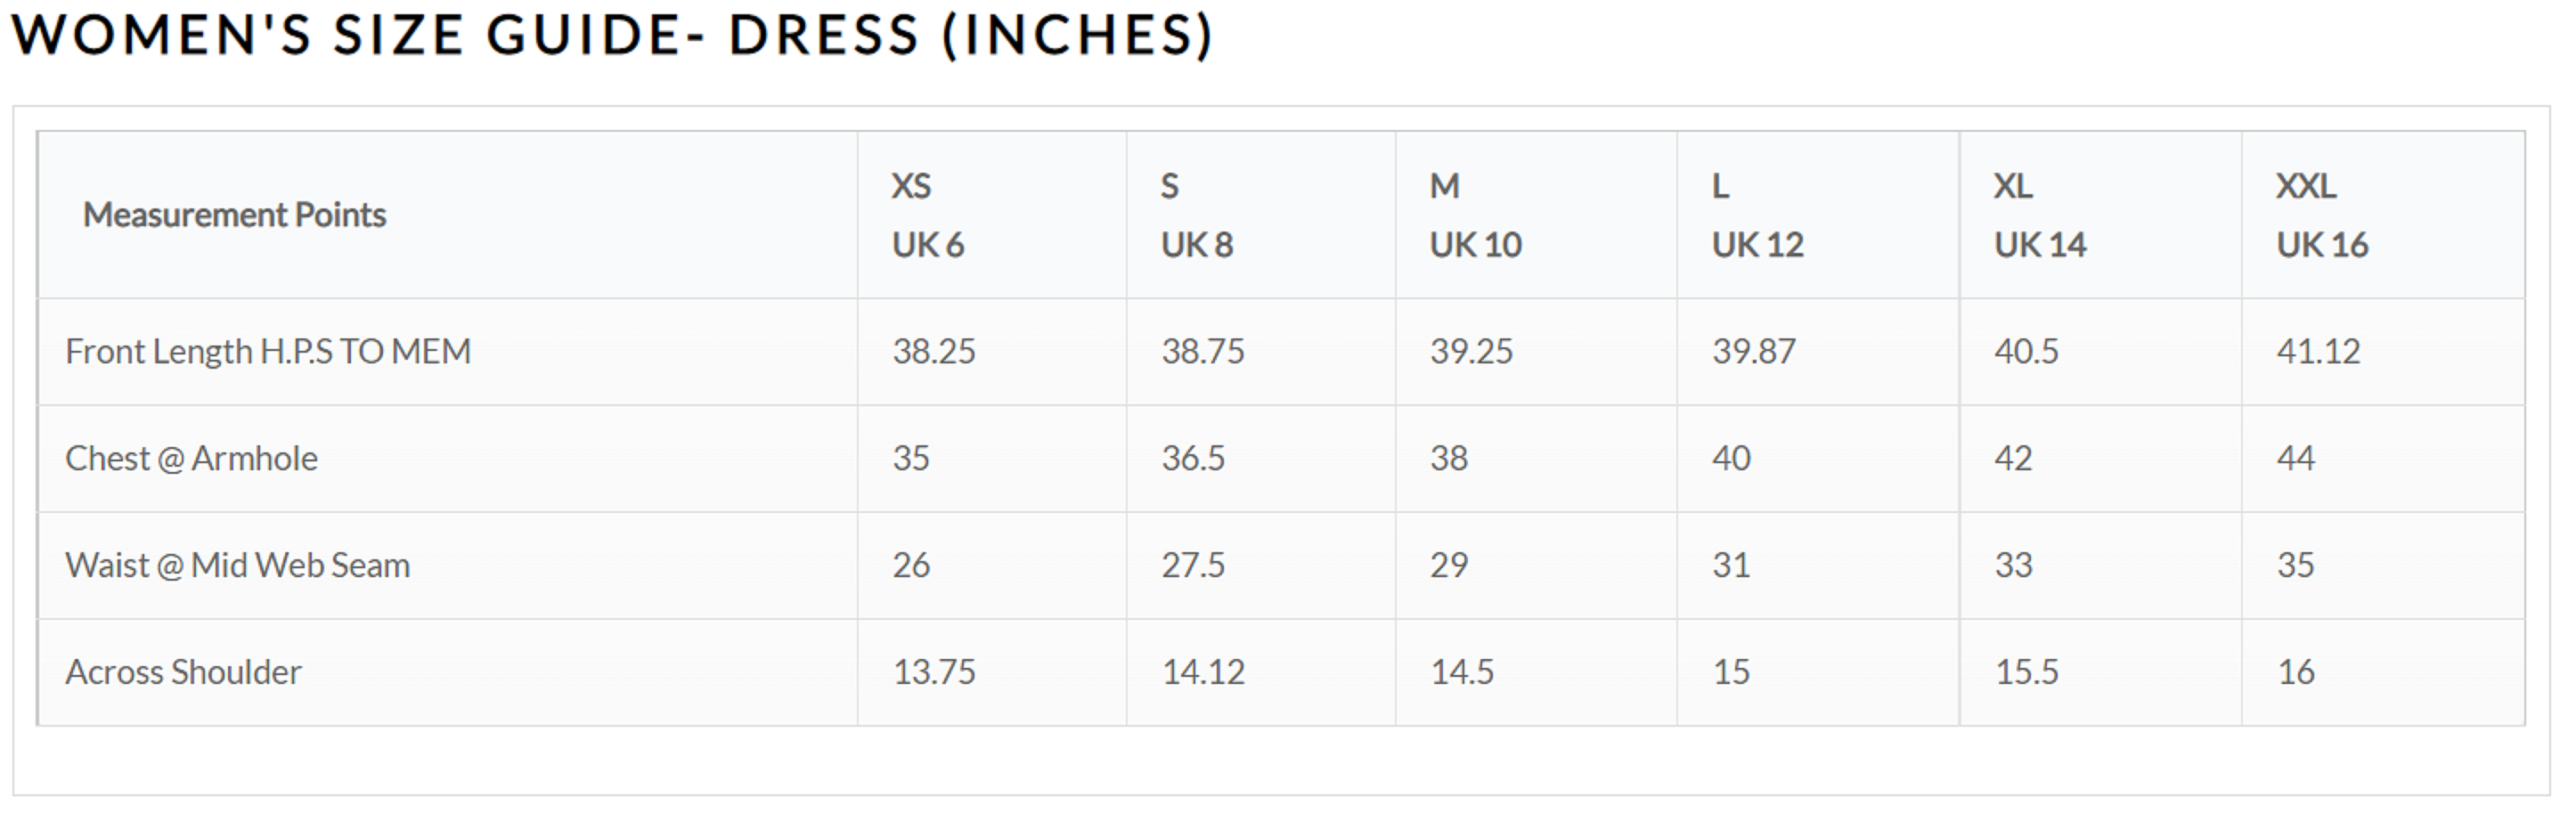This screenshot has height=814, width=2576.
Task: Select the L UK 12 column header
Action: tap(1757, 215)
